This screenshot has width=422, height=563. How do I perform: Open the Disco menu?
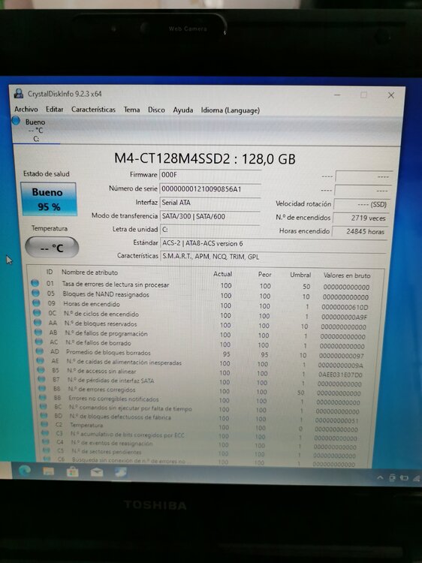click(157, 110)
